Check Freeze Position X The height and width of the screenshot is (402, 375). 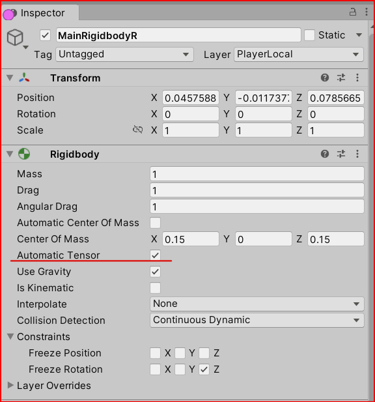[x=155, y=352]
